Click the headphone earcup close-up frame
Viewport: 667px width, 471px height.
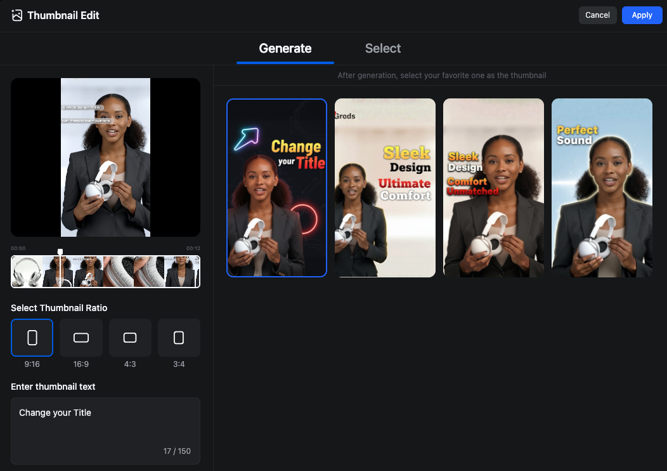tap(119, 272)
